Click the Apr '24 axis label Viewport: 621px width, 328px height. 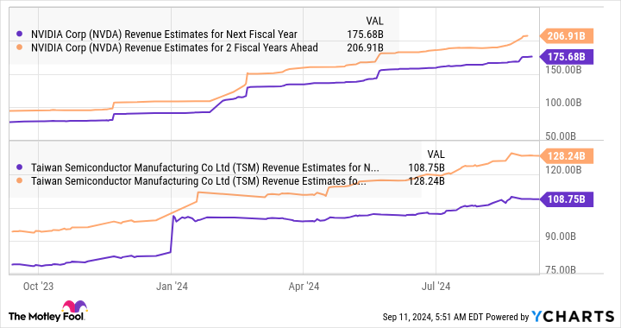click(304, 287)
